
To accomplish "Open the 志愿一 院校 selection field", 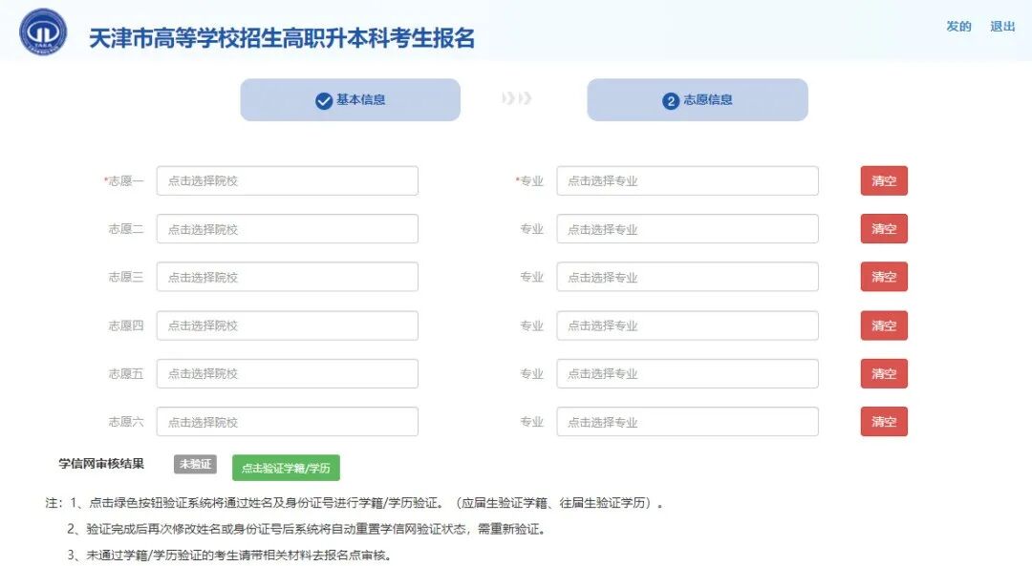I will tap(287, 180).
